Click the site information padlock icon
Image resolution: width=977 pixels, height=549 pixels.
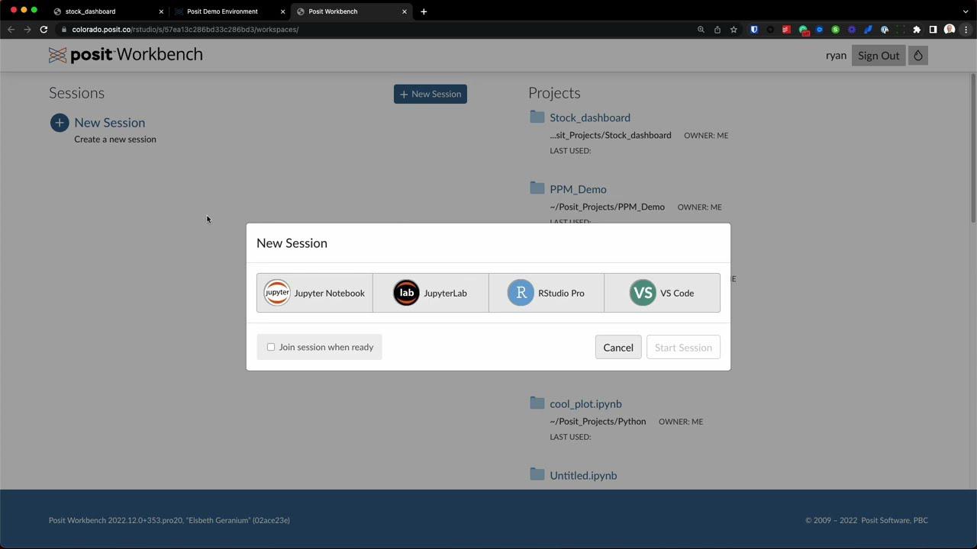pos(66,29)
